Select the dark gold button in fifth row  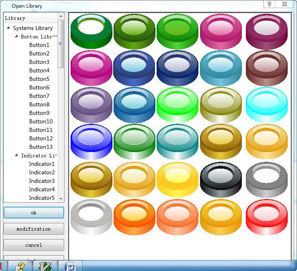pyautogui.click(x=91, y=180)
